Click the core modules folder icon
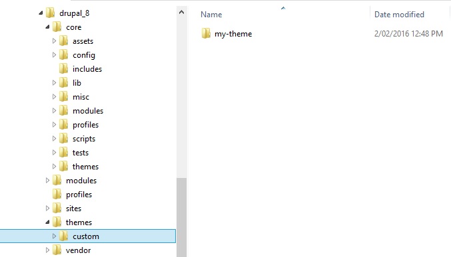451x257 pixels. (63, 110)
